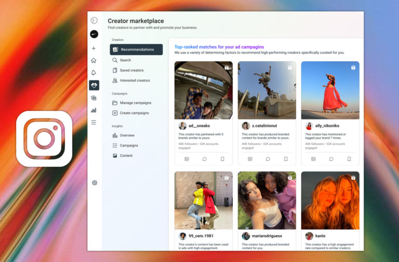Bookmark ad__sneaks creator

click(x=222, y=159)
